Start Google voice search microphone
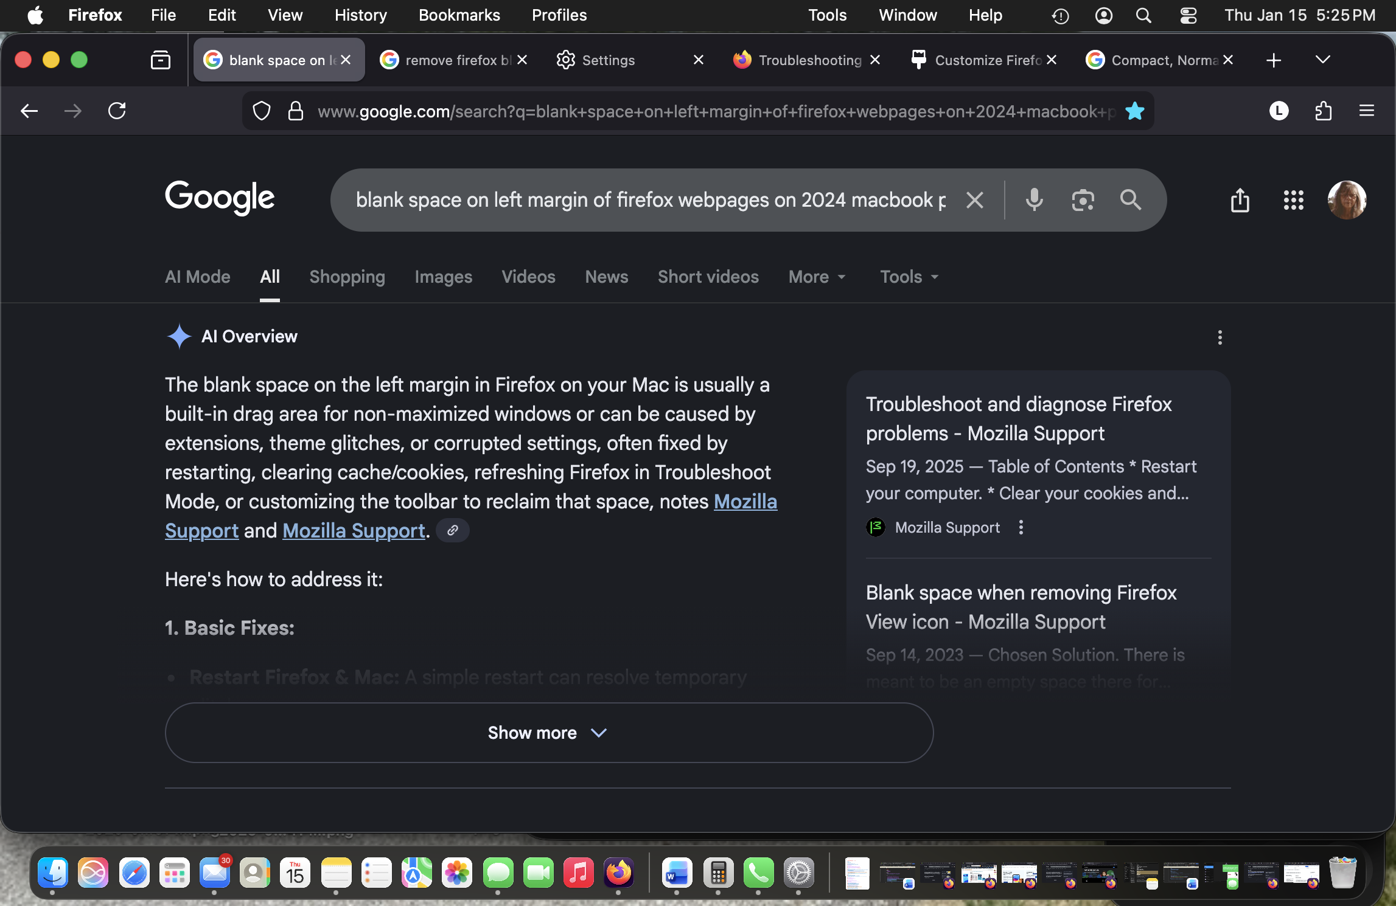This screenshot has width=1396, height=906. tap(1034, 199)
